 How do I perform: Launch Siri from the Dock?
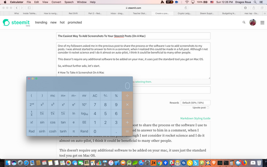tap(14, 163)
